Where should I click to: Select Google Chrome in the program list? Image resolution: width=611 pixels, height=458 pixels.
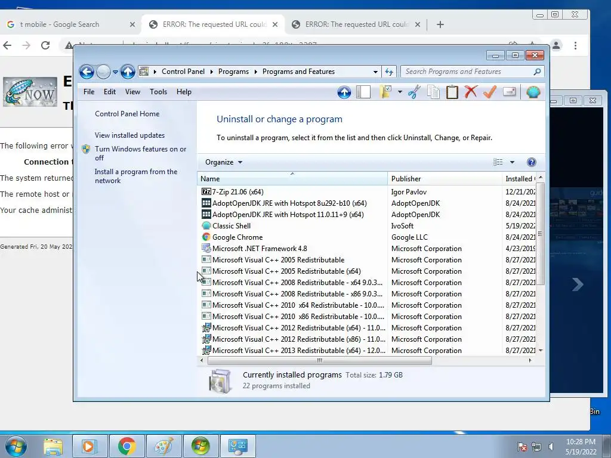click(237, 237)
